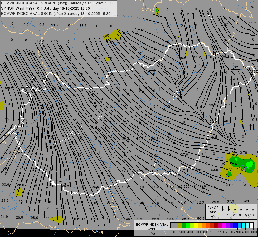The image size is (258, 237).
Task: Pick the yellow 600 J/kg legend swatch
Action: pyautogui.click(x=196, y=225)
